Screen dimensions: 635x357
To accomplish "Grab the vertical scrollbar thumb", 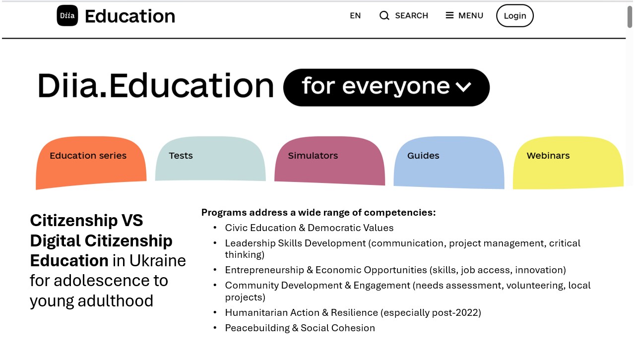I will [x=630, y=17].
